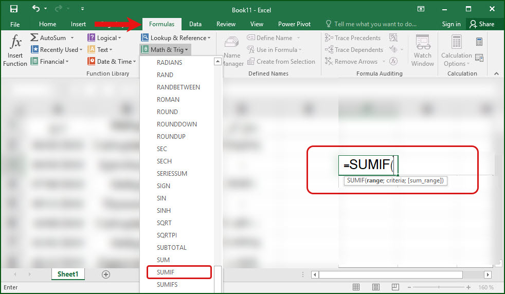
Task: Click the Calculate Sheet icon
Action: pyautogui.click(x=479, y=58)
